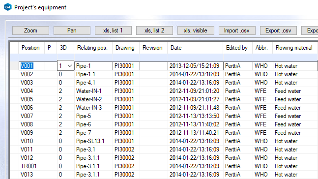Click the filter row cell under Drawing
Screen dimensions: 318x179
[126, 58]
